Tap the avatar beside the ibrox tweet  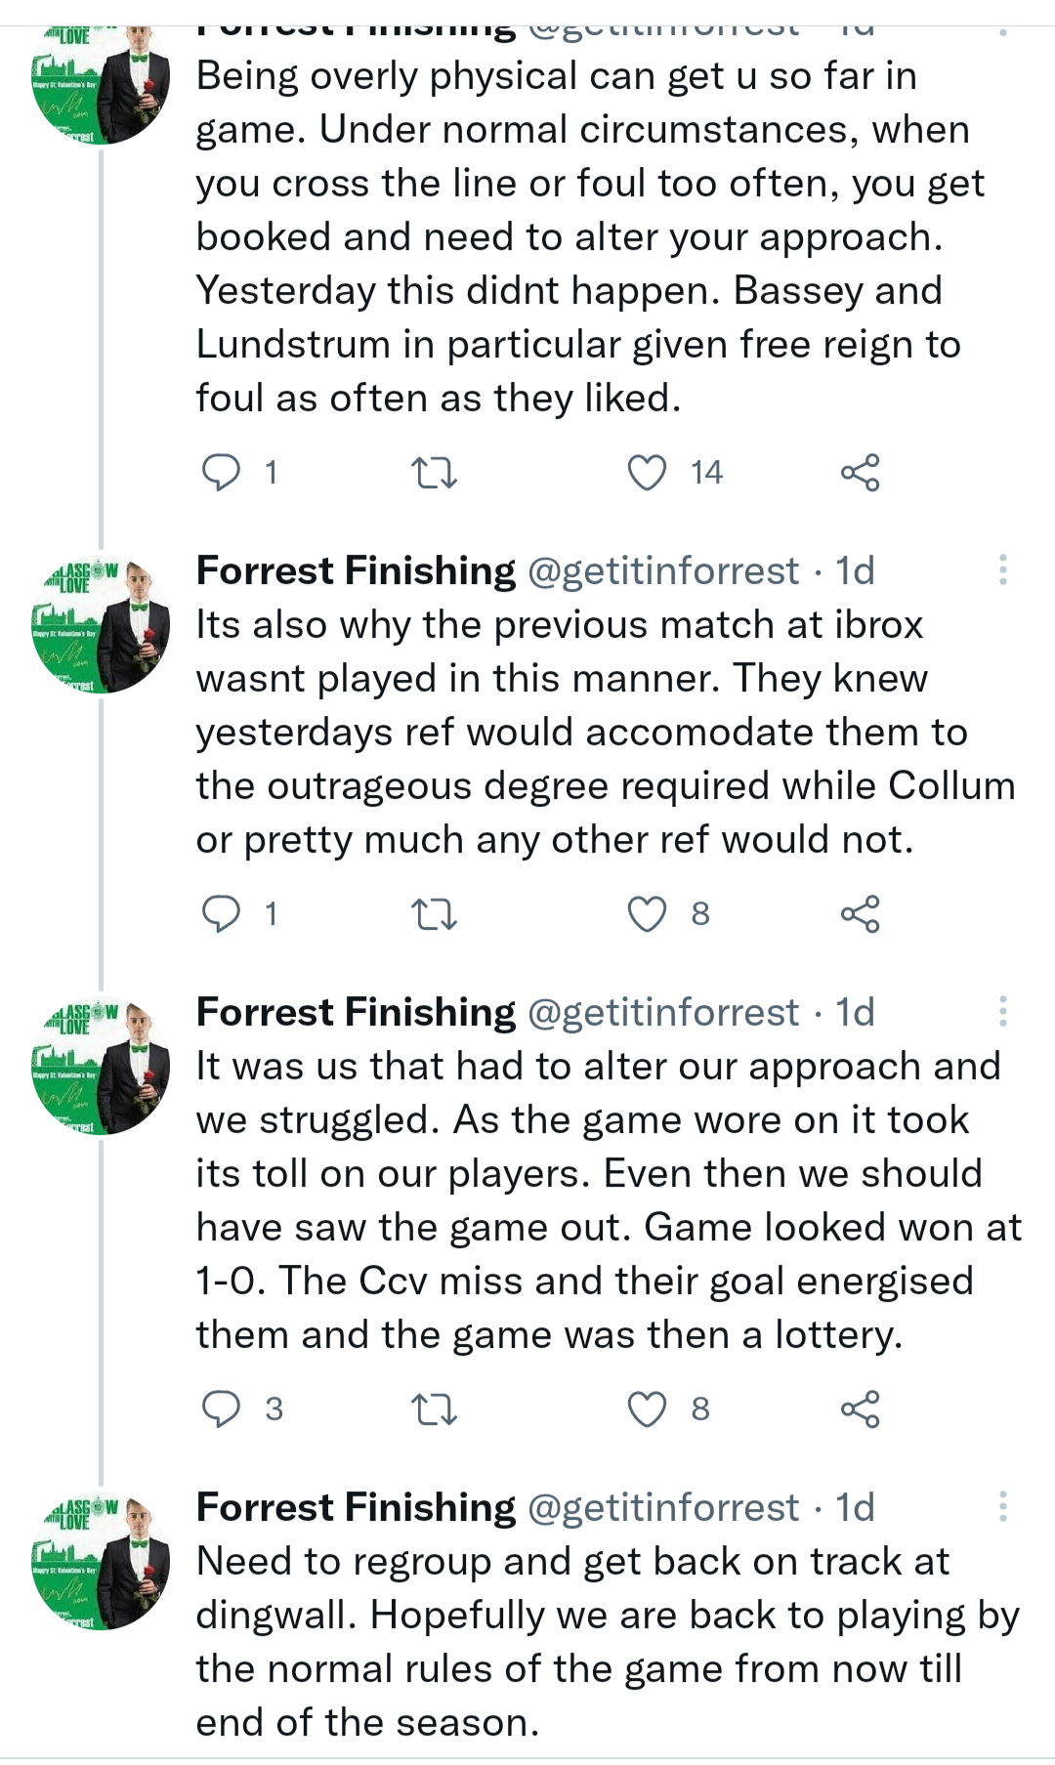click(101, 625)
